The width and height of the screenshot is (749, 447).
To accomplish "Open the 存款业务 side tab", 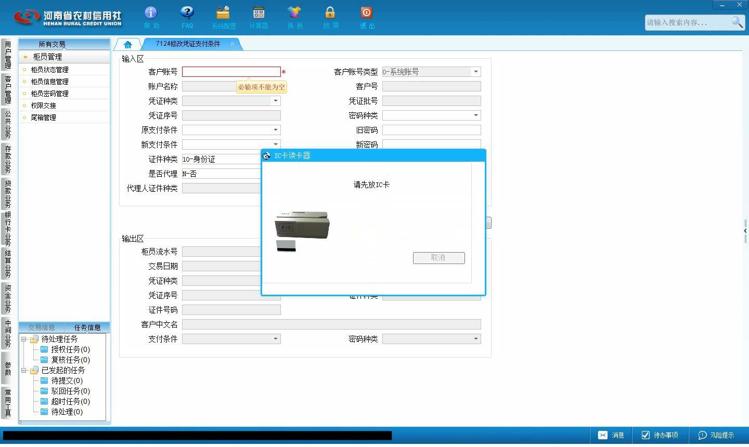I will point(8,159).
